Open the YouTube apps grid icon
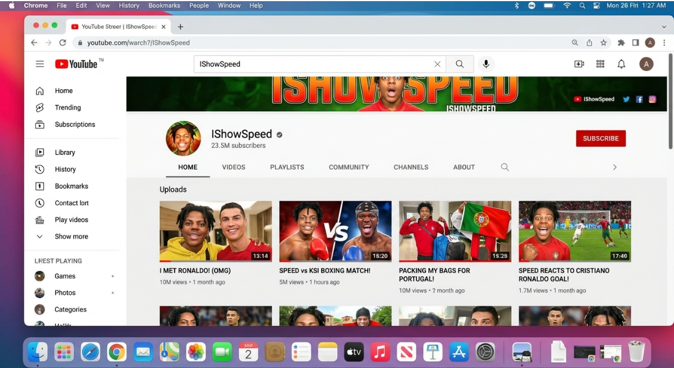The width and height of the screenshot is (674, 368). tap(600, 64)
